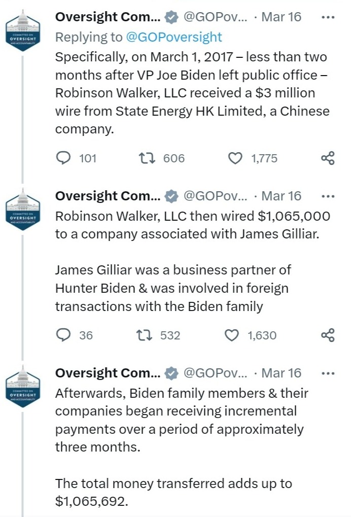Click verified badge on first tweet
Viewport: 351px width, 517px height.
(171, 17)
